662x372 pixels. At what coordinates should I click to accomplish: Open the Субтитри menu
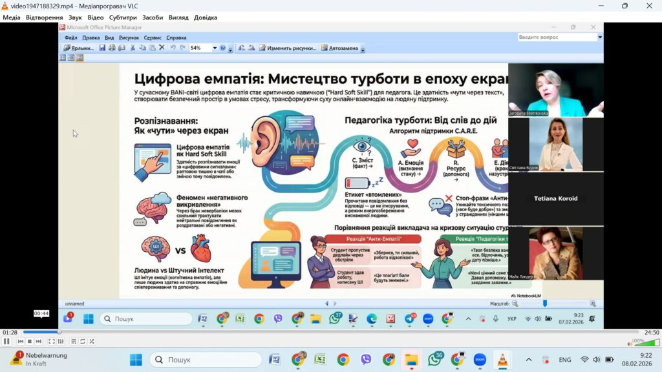123,17
